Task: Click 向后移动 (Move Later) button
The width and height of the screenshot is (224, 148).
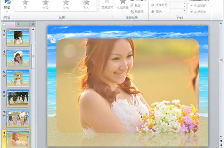Action: [x=198, y=12]
